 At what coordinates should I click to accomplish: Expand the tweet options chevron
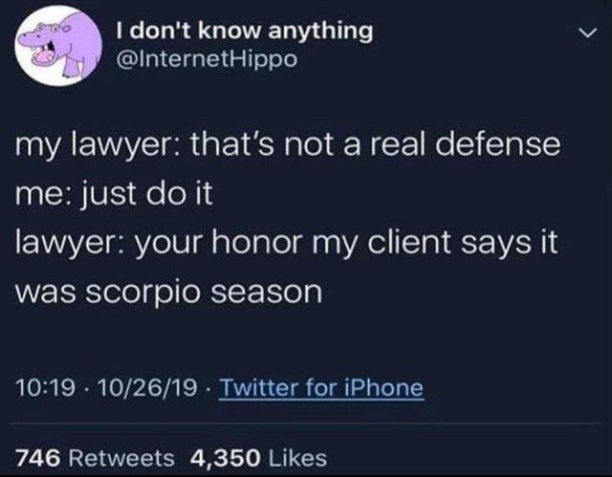[587, 33]
